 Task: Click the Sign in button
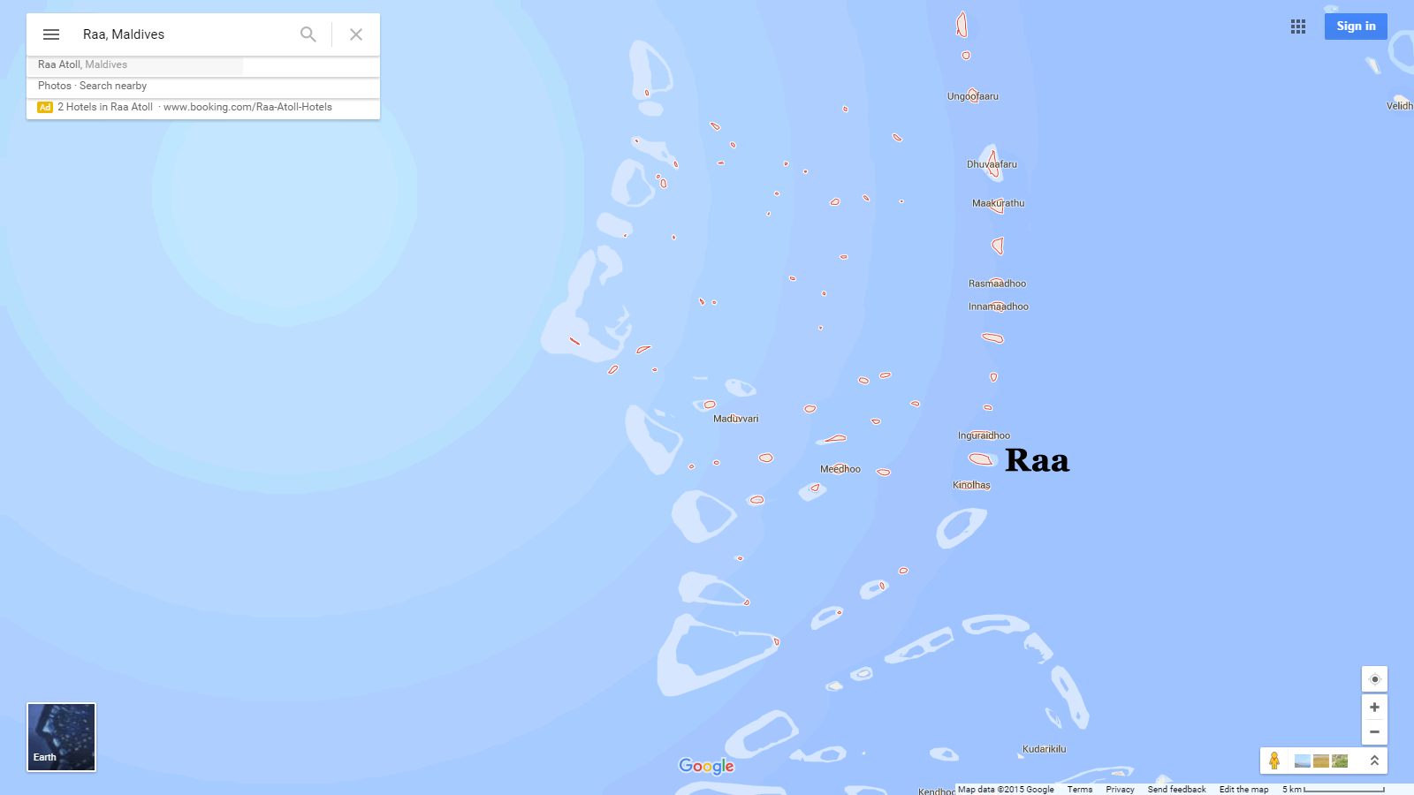coord(1356,26)
